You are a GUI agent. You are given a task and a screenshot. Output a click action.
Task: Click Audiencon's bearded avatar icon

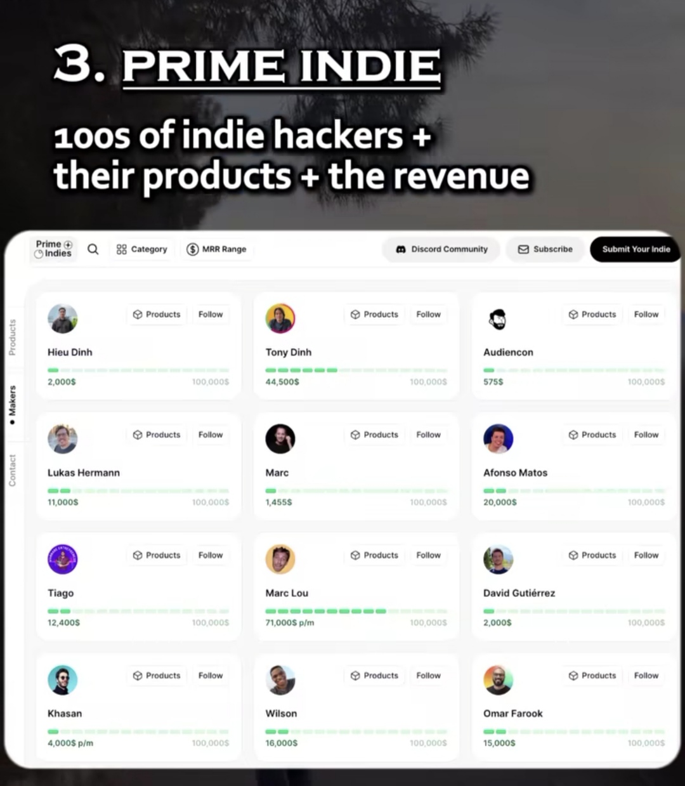(x=499, y=318)
